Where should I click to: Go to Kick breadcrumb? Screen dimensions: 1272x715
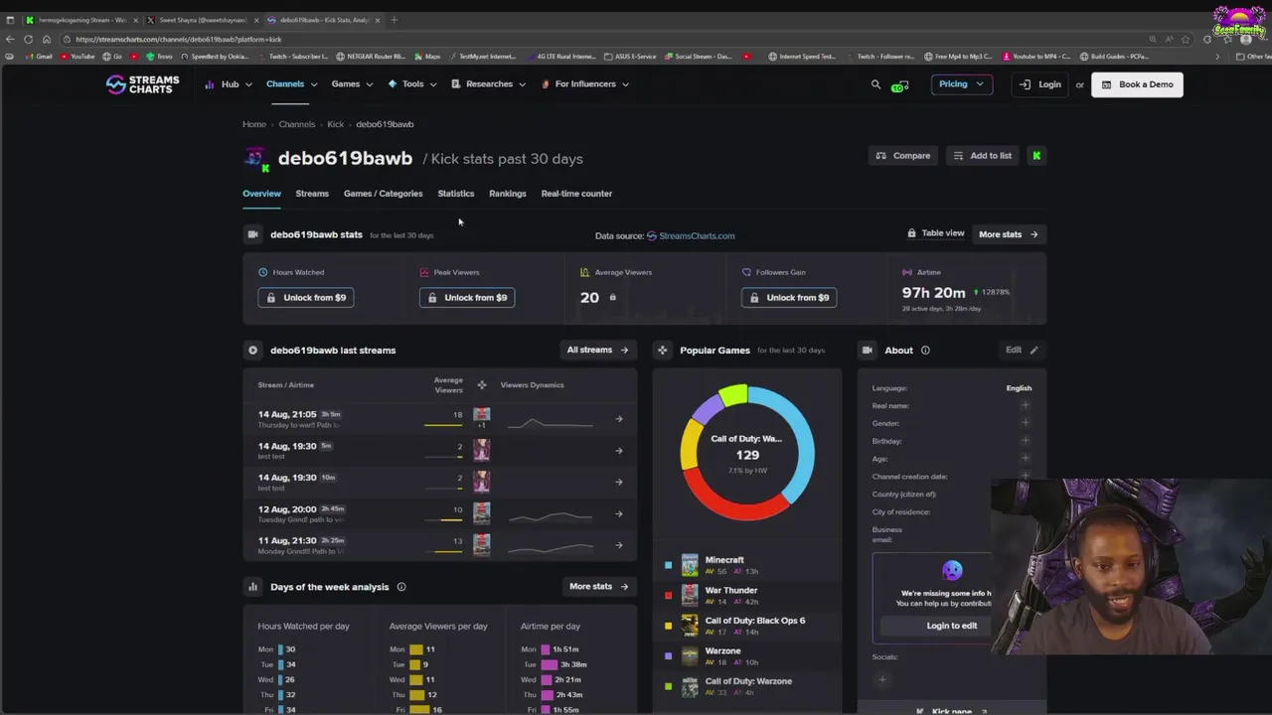[335, 124]
